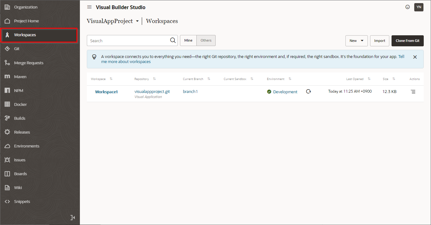Open the New dropdown button

(x=356, y=41)
